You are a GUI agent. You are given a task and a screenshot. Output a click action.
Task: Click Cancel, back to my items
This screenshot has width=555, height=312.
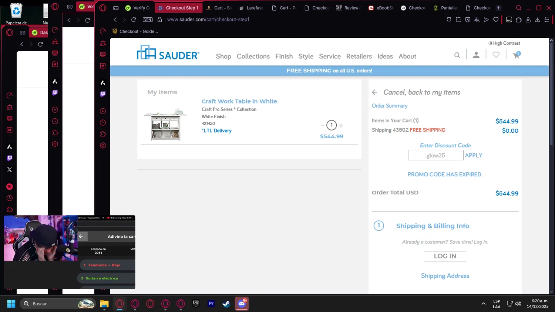tap(422, 92)
